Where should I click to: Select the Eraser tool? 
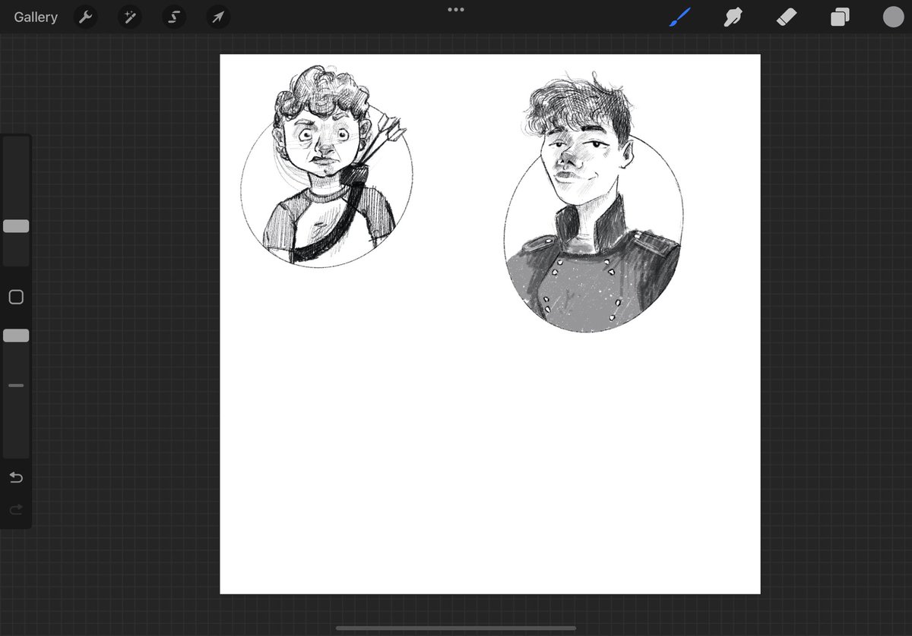(x=787, y=17)
